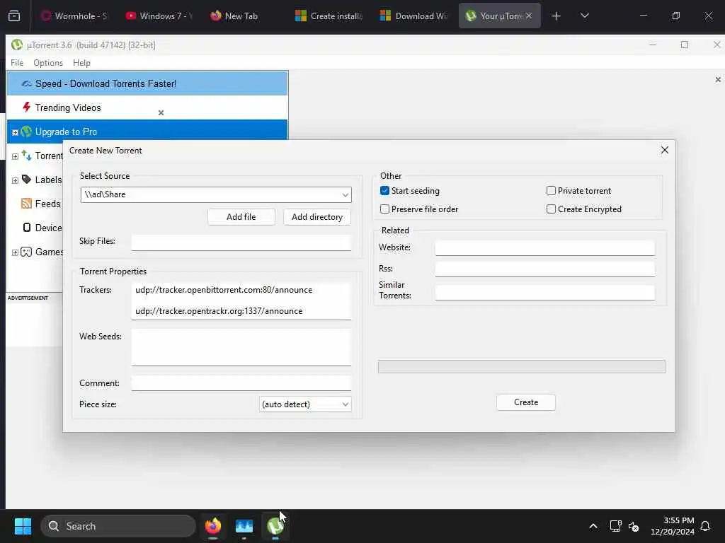Viewport: 725px width, 543px height.
Task: Click the Devices phone icon
Action: [26, 228]
